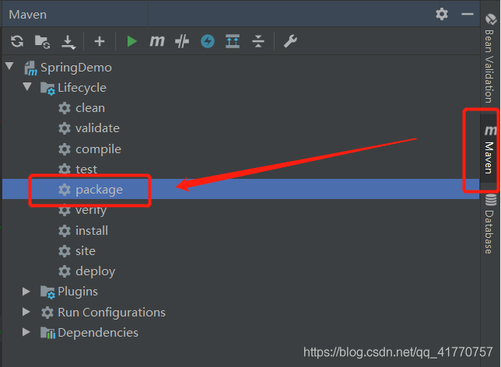Click the gear icon beside clean
Image resolution: width=501 pixels, height=367 pixels.
pyautogui.click(x=65, y=108)
